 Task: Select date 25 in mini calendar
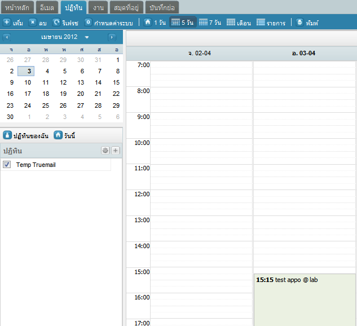(46, 105)
